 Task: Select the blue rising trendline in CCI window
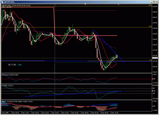coord(75,94)
